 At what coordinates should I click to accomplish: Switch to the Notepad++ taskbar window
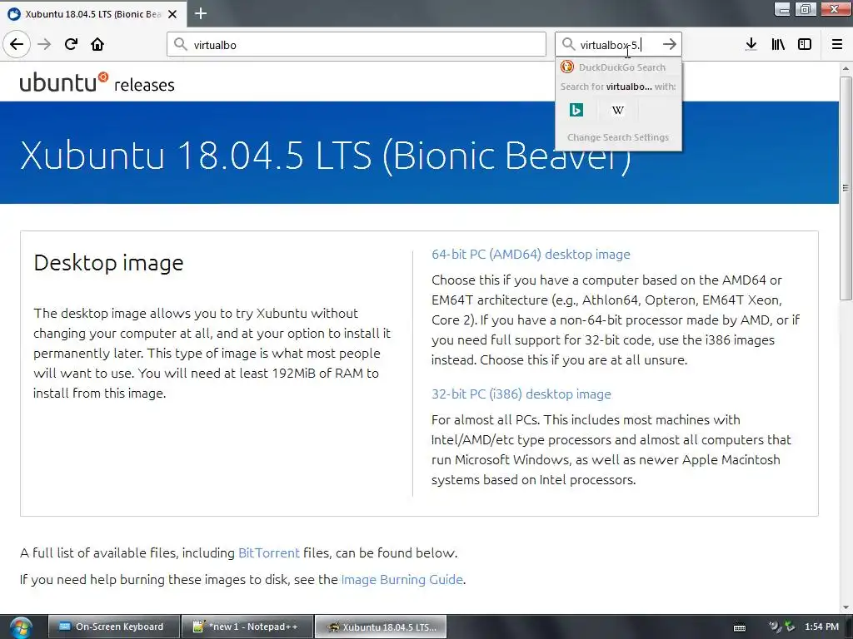247,627
